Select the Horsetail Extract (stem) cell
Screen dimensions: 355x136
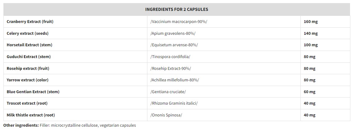pyautogui.click(x=29, y=45)
